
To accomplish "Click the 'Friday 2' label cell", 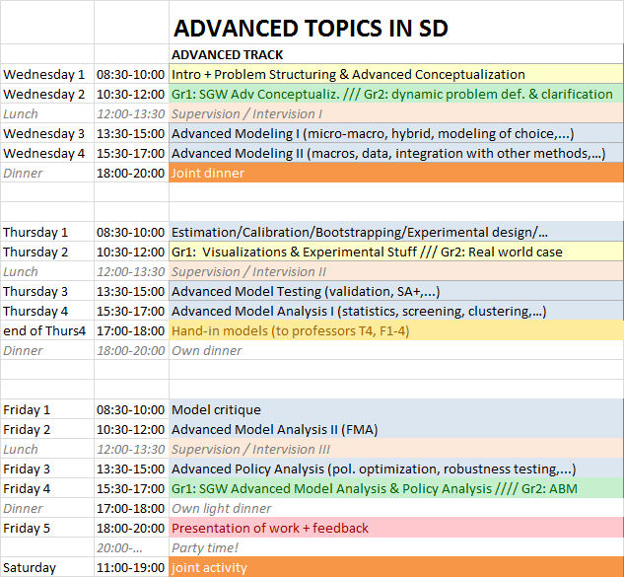I will (x=47, y=429).
